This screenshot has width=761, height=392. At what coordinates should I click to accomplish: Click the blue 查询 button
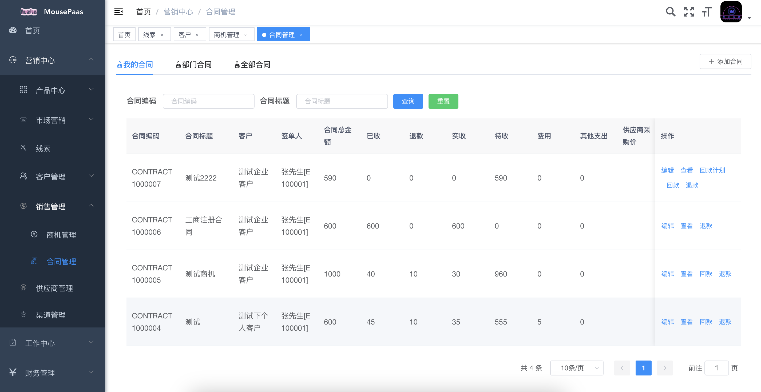tap(408, 101)
